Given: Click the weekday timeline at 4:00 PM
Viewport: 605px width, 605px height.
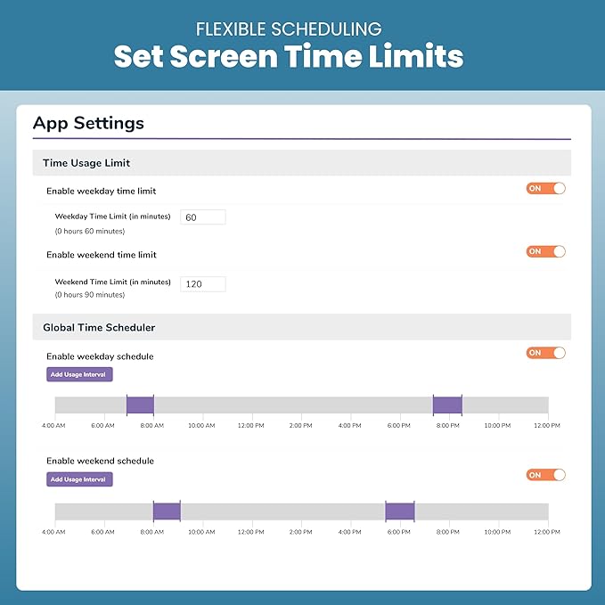Looking at the screenshot, I should coord(350,405).
